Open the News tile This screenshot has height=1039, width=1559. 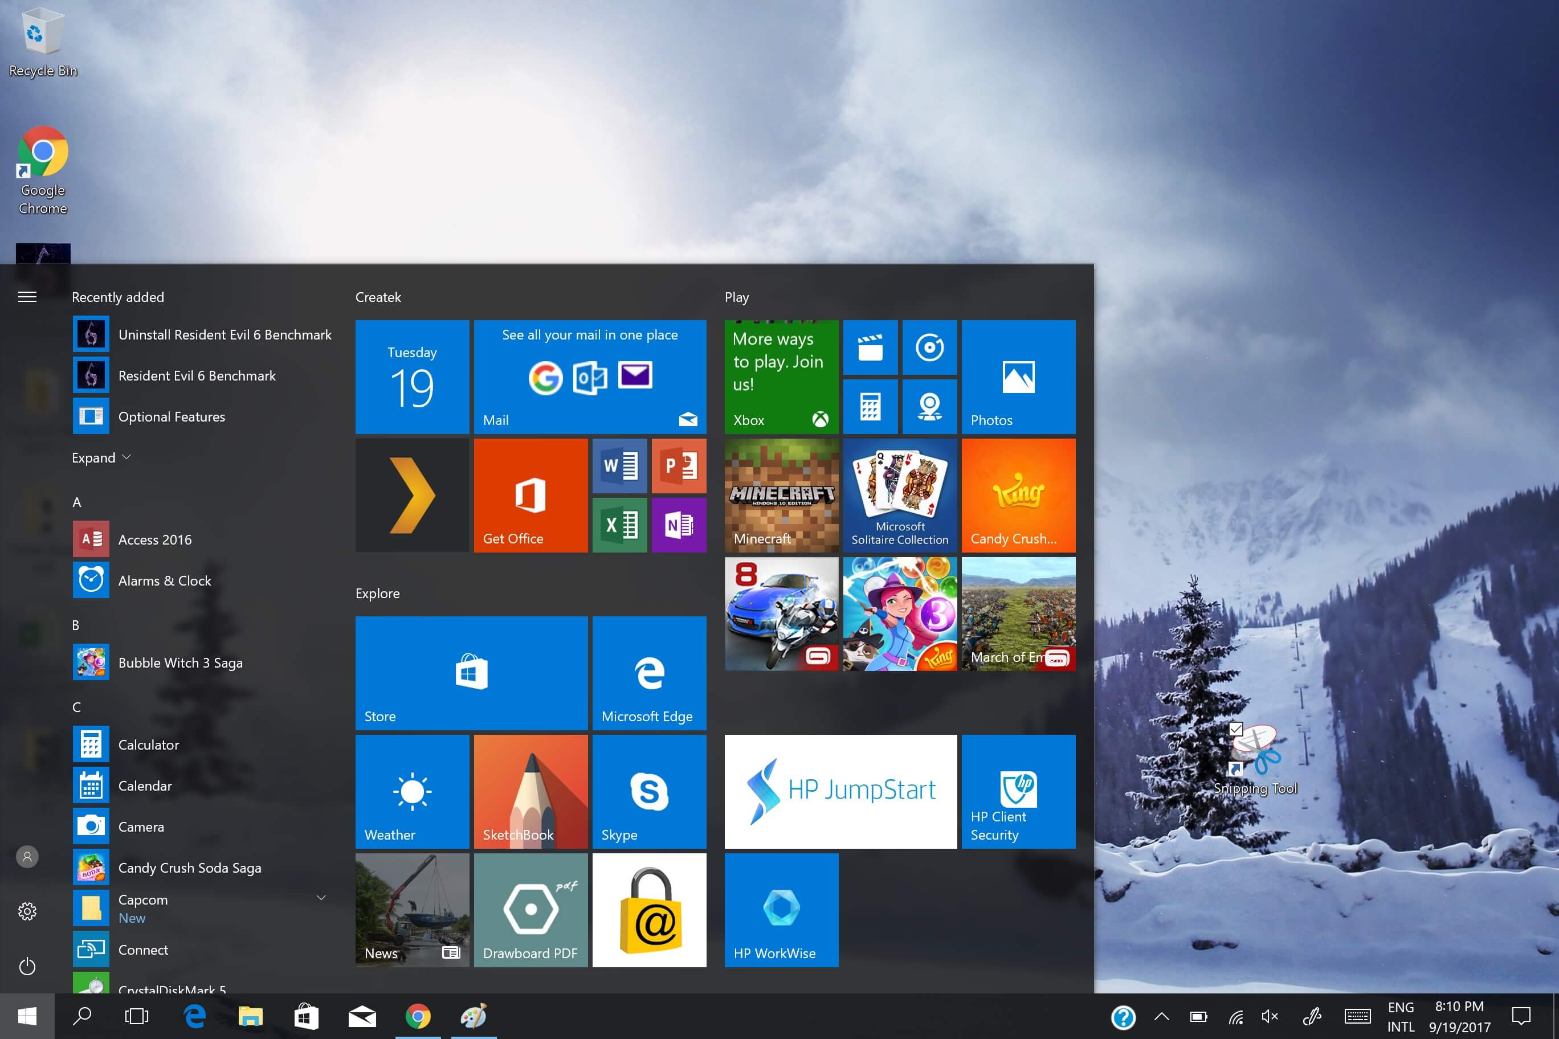[411, 910]
